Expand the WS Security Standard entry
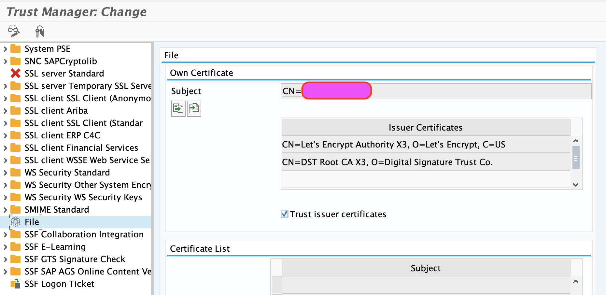The height and width of the screenshot is (295, 606). 5,172
